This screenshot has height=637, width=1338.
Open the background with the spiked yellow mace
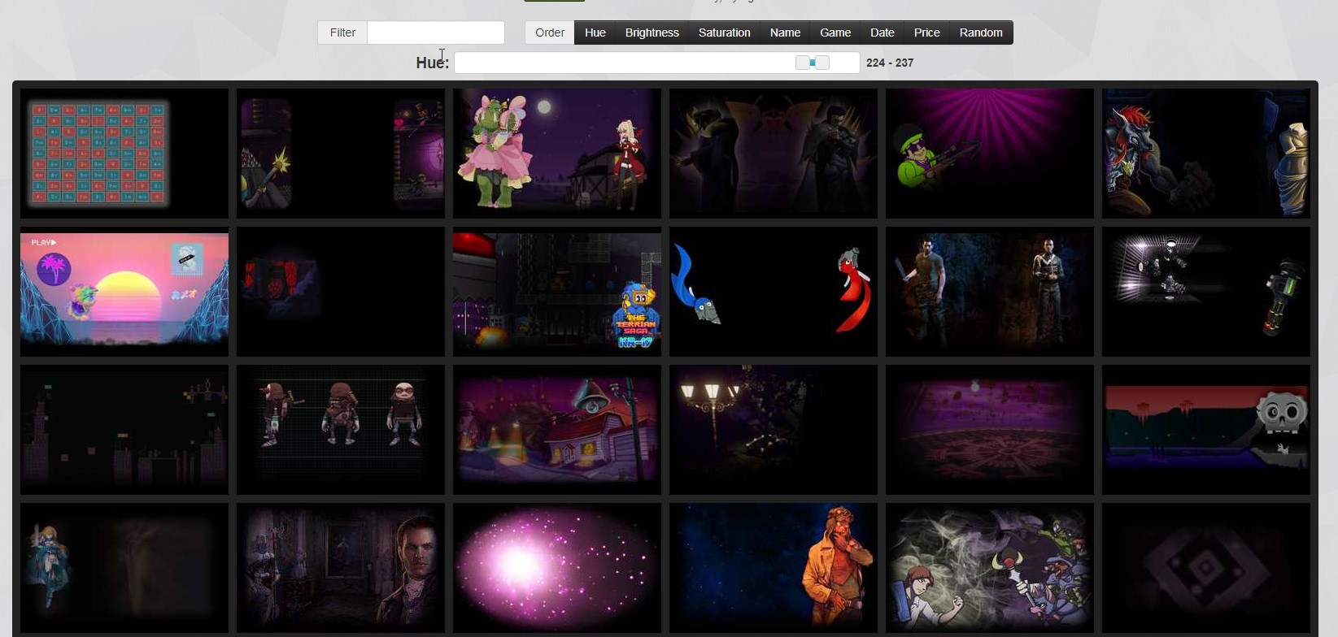(x=341, y=153)
